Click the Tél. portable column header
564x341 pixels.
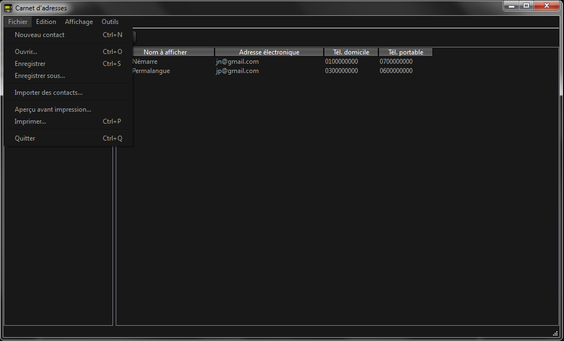point(405,52)
